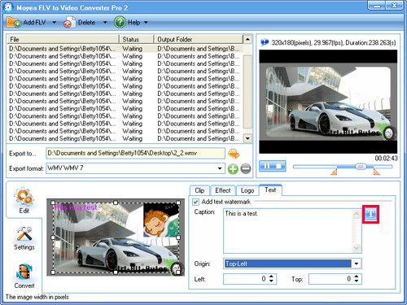
Task: Click the top-center crop handle in preview
Action: click(x=116, y=203)
